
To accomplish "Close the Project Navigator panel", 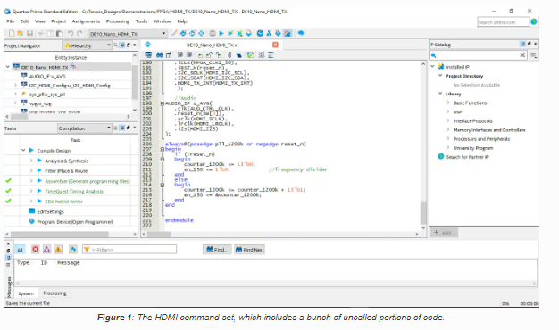I will click(x=135, y=45).
